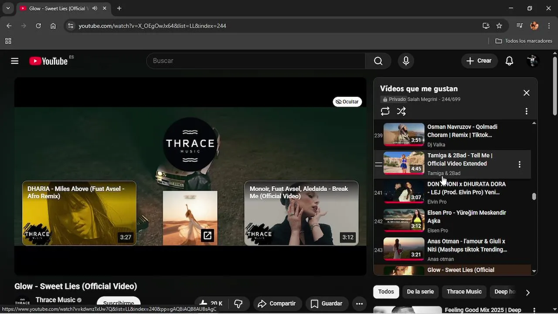Open suggested video DHARIA - Miles Above
Viewport: 558px width, 314px height.
click(x=79, y=213)
